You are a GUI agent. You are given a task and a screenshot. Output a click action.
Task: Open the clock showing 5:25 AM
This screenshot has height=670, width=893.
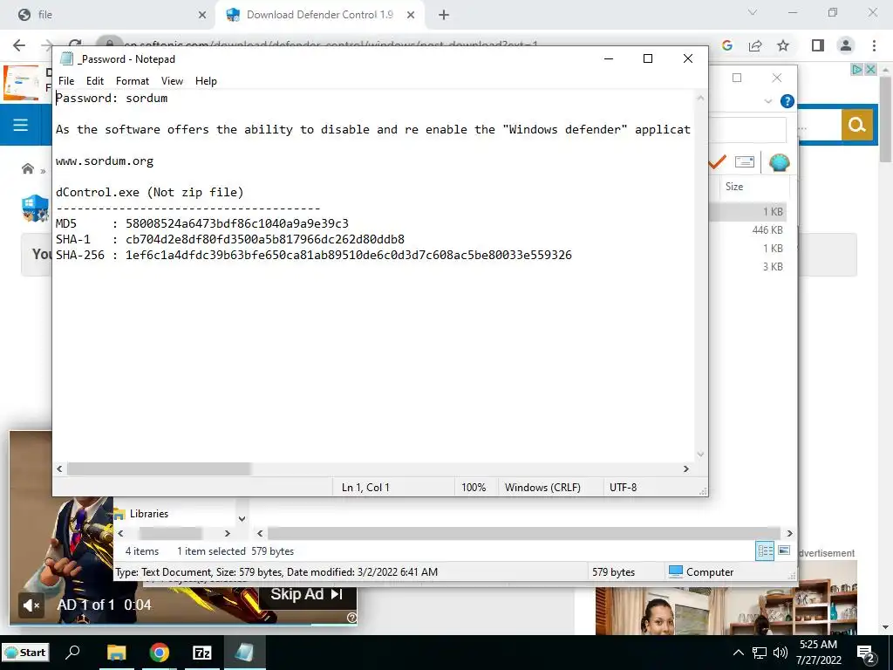pos(818,653)
